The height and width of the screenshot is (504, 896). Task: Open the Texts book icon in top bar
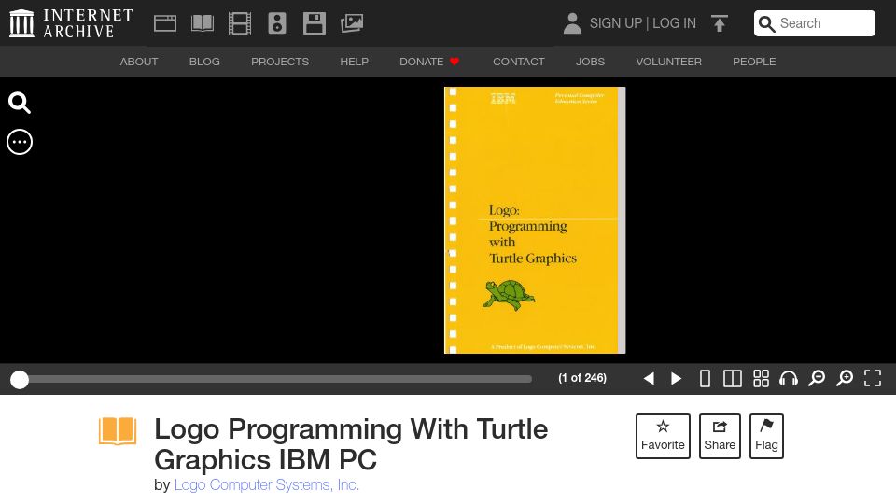[203, 23]
